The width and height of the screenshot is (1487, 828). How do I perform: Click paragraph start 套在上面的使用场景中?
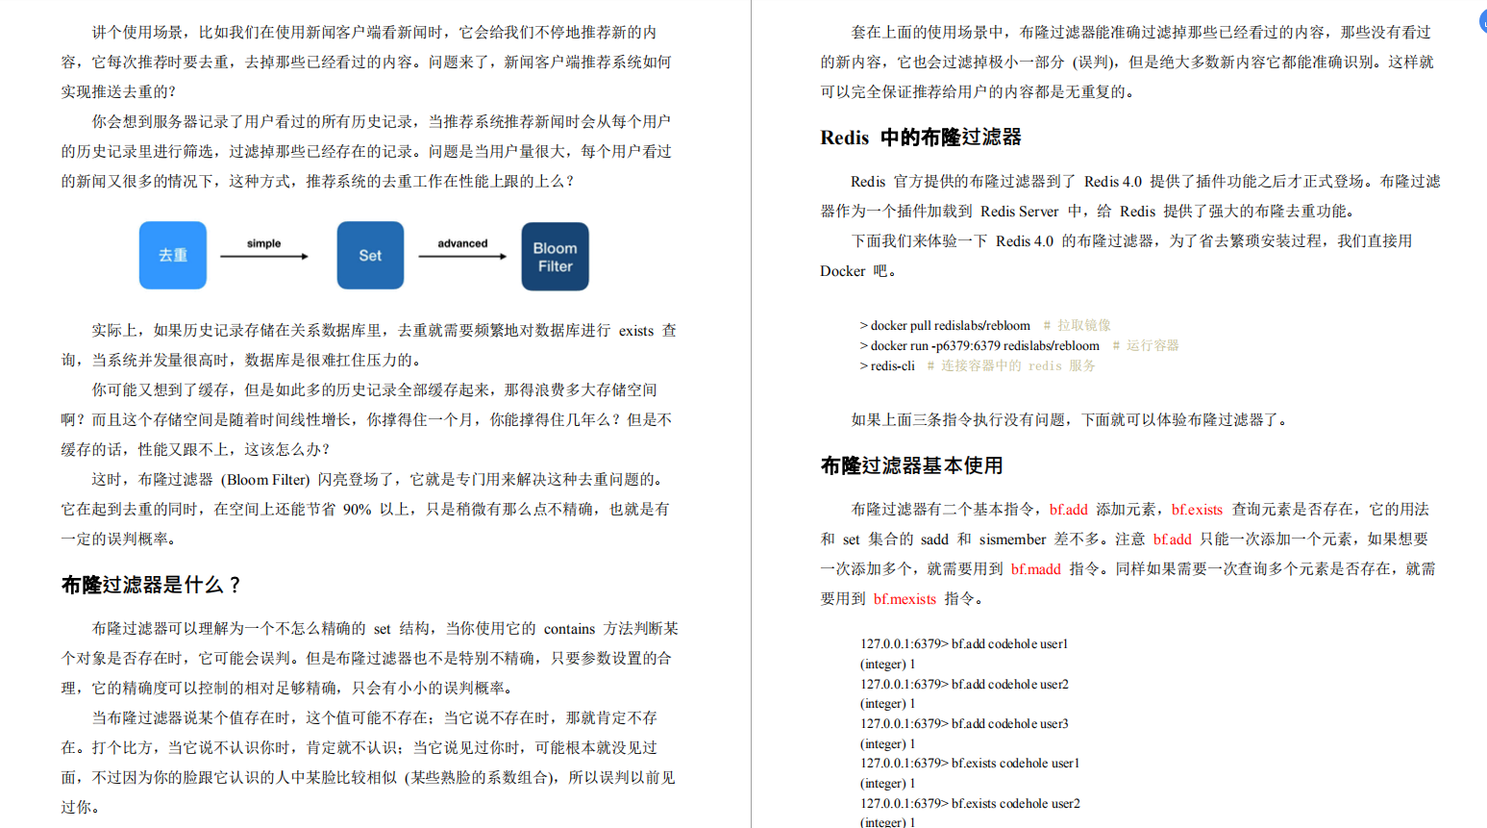tap(927, 33)
